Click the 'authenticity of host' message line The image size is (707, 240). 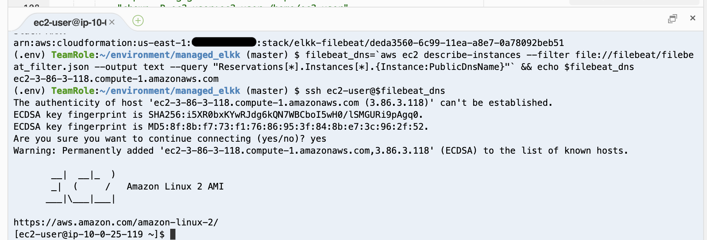[x=283, y=103]
